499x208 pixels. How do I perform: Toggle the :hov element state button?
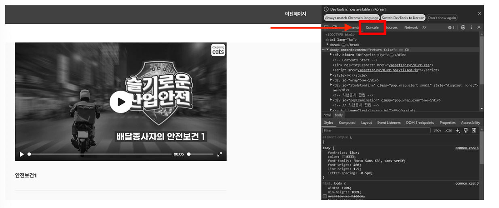[437, 131]
